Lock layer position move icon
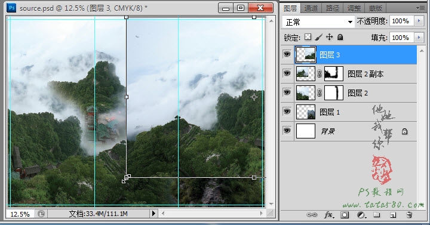 point(329,37)
